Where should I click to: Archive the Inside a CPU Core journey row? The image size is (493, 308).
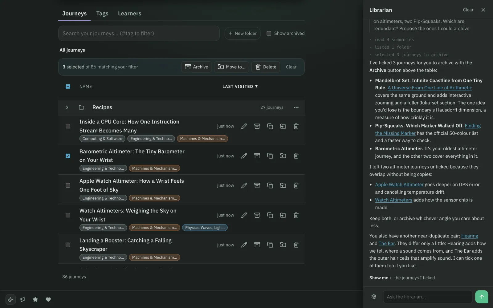coord(257,126)
